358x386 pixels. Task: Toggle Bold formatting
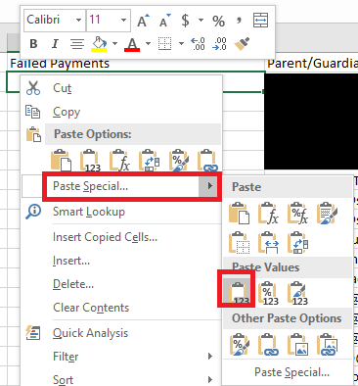(33, 43)
